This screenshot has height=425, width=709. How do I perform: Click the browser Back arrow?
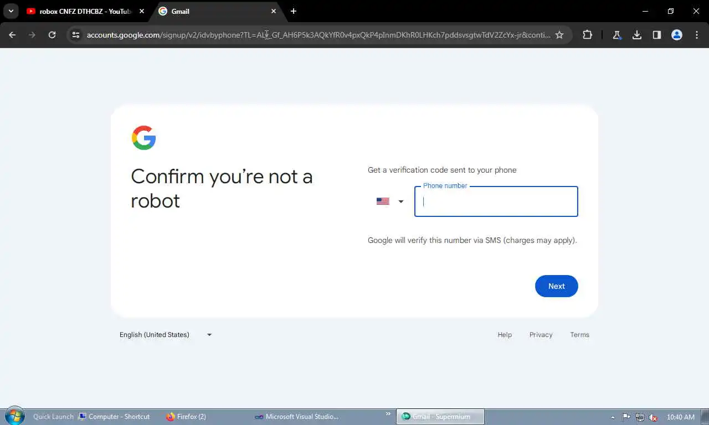12,35
